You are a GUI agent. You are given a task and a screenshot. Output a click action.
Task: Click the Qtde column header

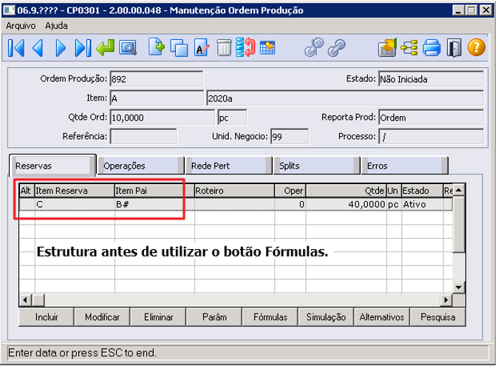click(347, 191)
